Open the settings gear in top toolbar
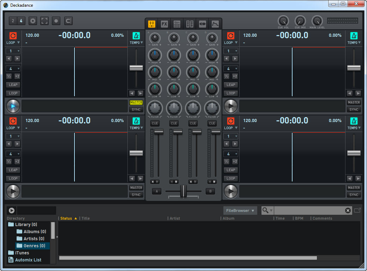This screenshot has height=271, width=367. [x=33, y=21]
